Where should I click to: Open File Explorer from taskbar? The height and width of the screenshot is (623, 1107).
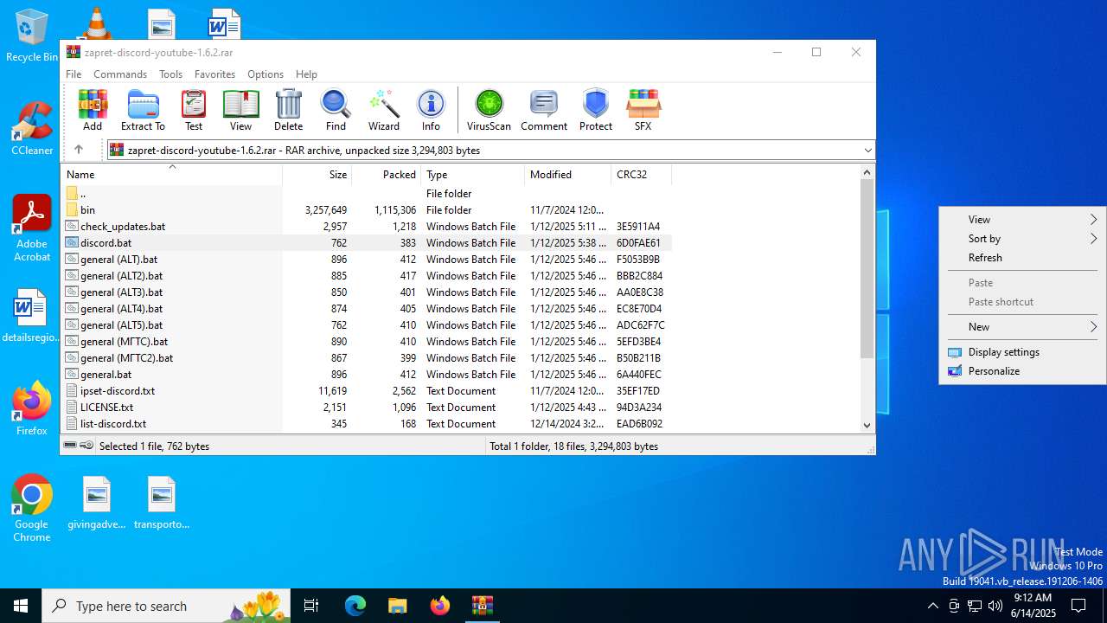398,606
